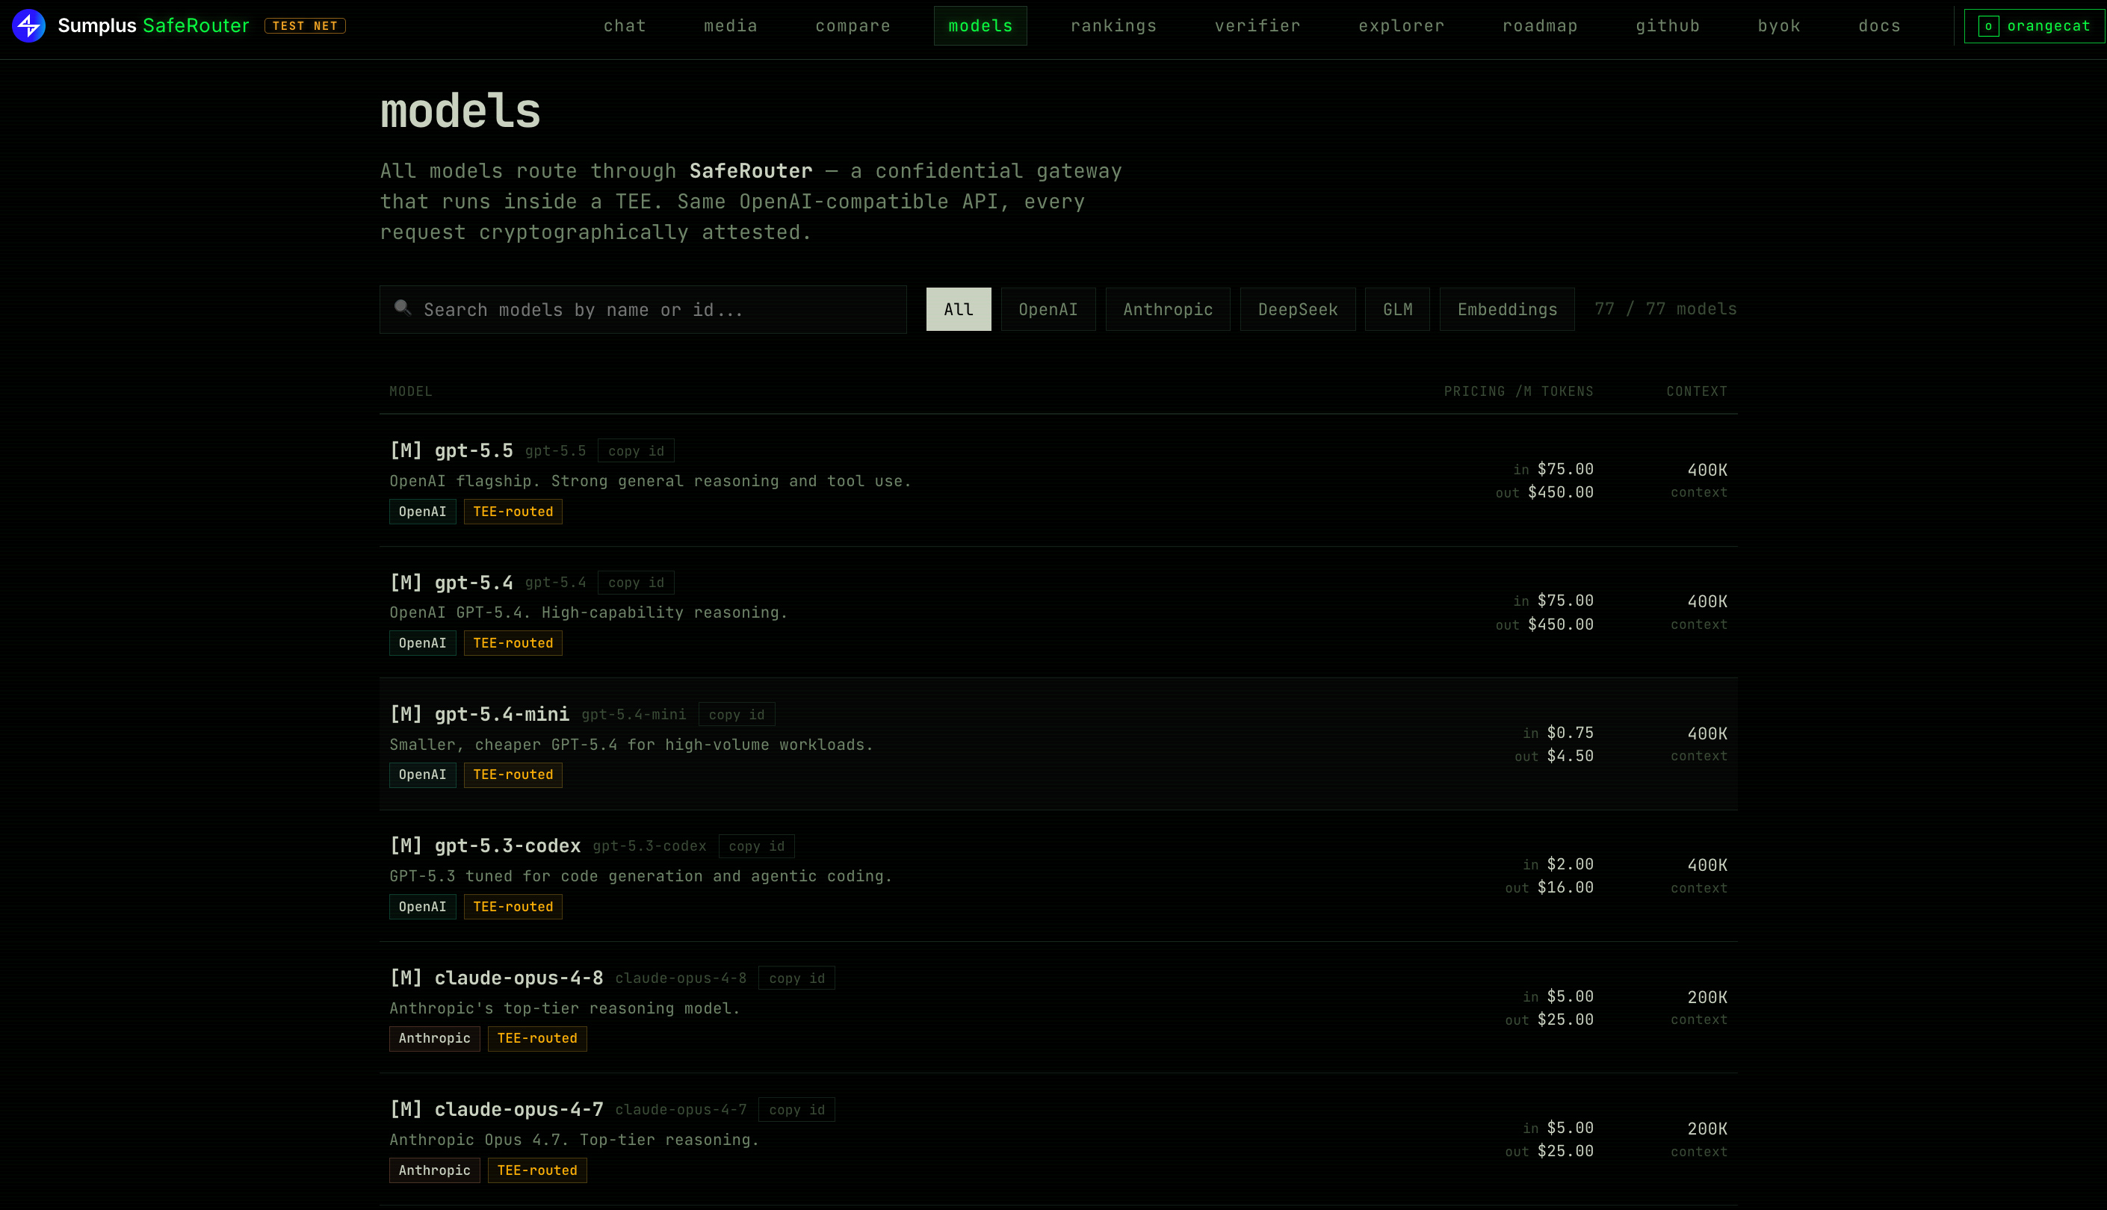Image resolution: width=2107 pixels, height=1210 pixels.
Task: Click the gpt-5.3-codex model name
Action: (508, 846)
